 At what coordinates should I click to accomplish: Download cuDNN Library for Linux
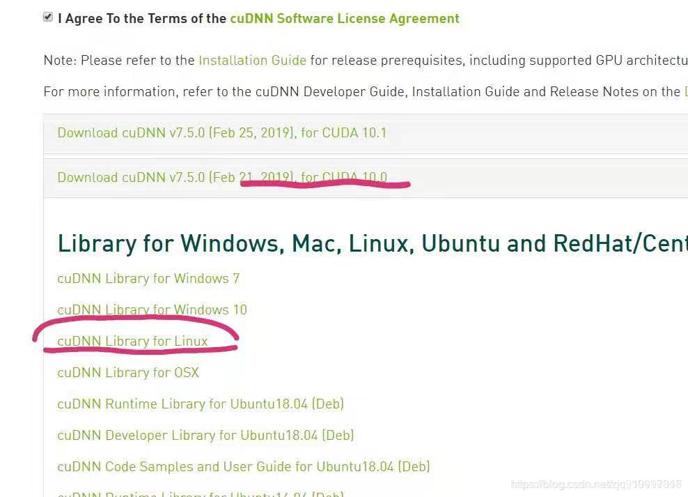(132, 341)
